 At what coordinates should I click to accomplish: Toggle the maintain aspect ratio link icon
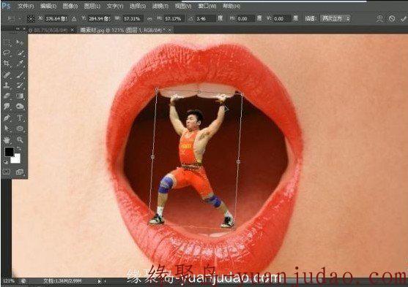[x=149, y=19]
